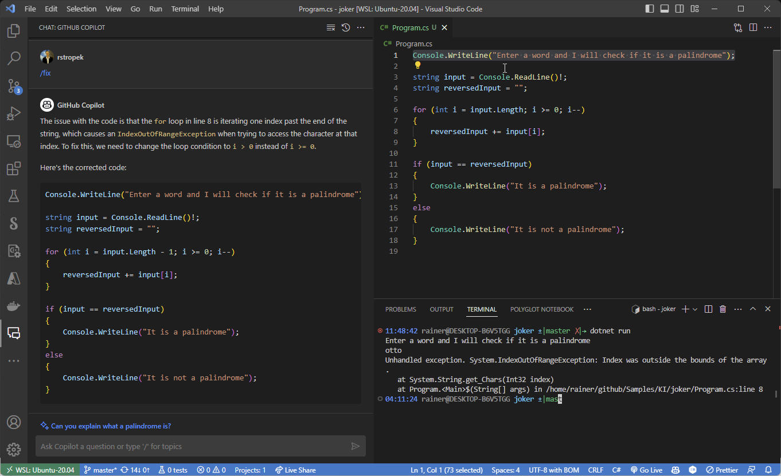781x476 pixels.
Task: Kill the terminal with trash icon
Action: (723, 309)
